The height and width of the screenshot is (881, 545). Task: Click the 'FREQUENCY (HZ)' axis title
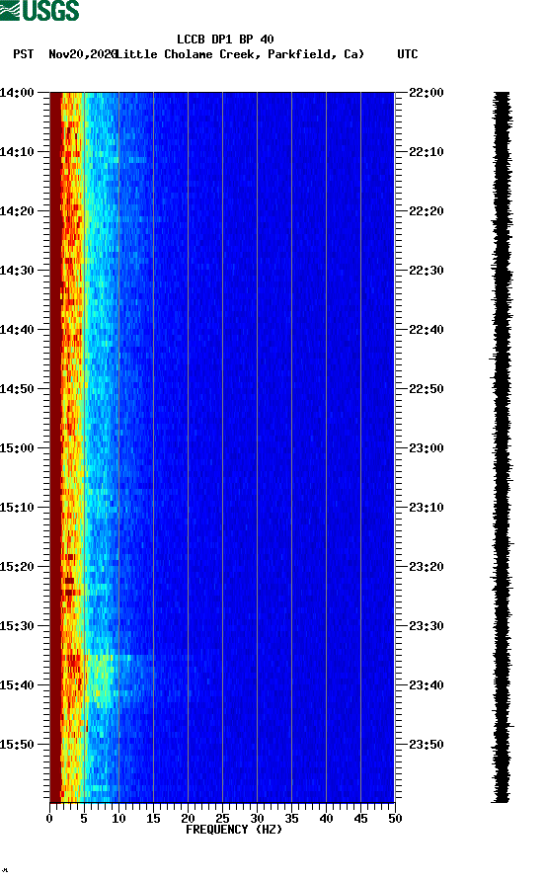point(234,830)
